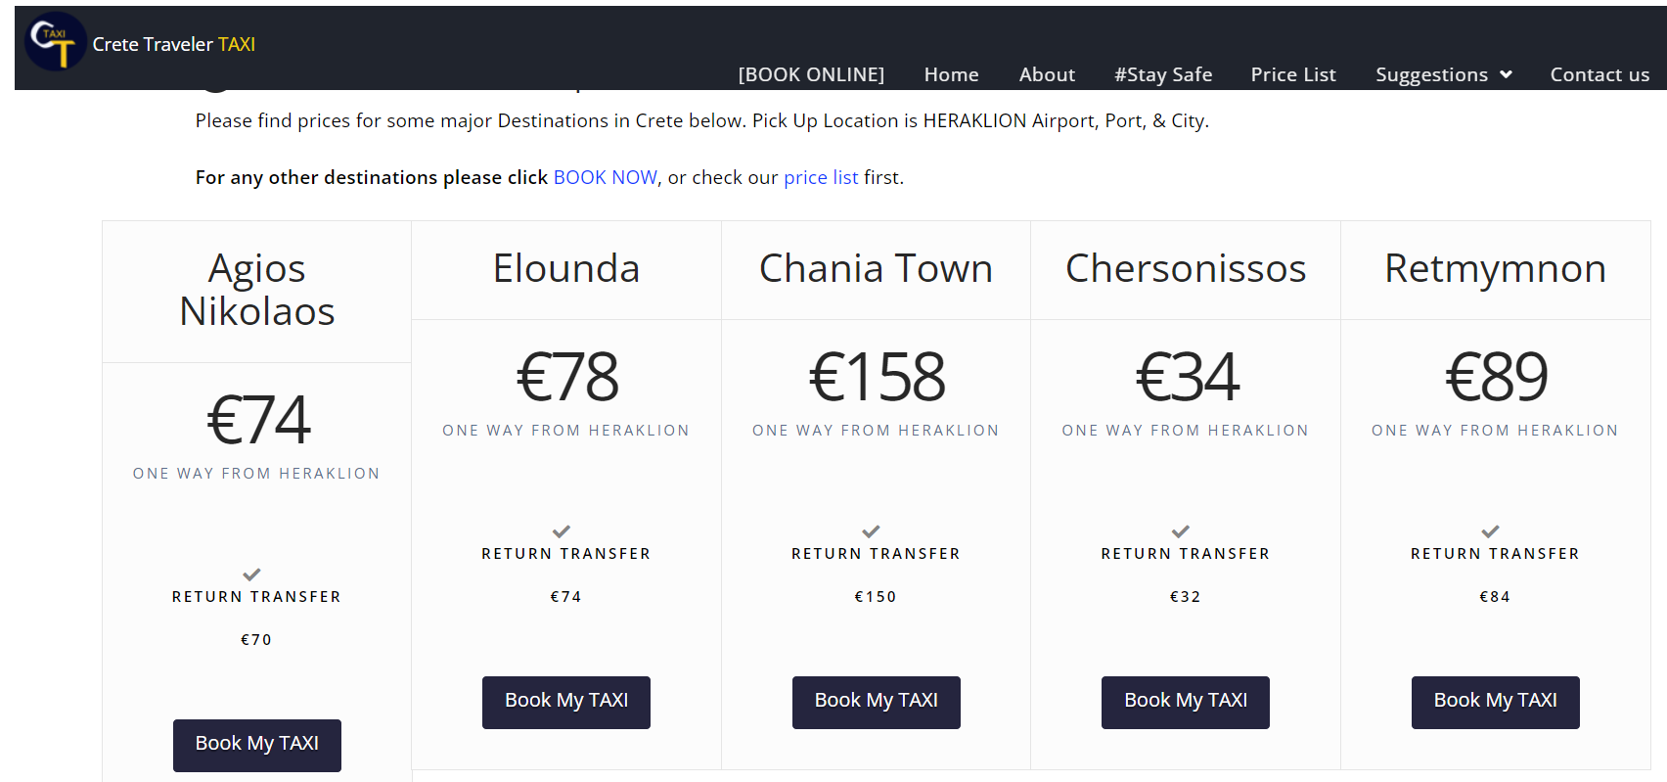Click the checkmark icon in the Chersonissos card
This screenshot has height=782, width=1667.
coord(1181,531)
